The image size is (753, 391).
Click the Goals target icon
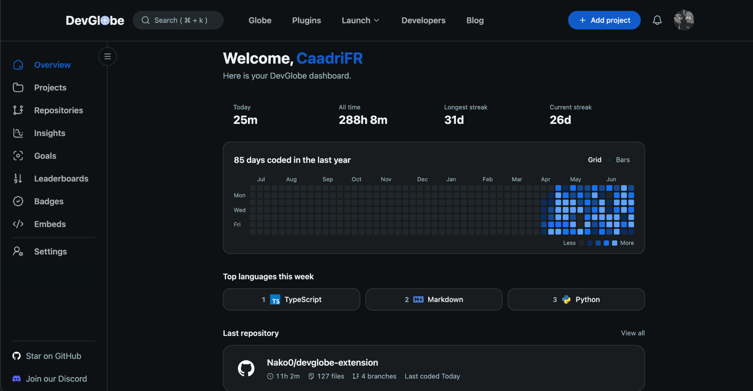coord(18,156)
